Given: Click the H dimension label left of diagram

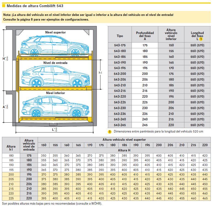Looking at the screenshot, I should click(x=5, y=58).
